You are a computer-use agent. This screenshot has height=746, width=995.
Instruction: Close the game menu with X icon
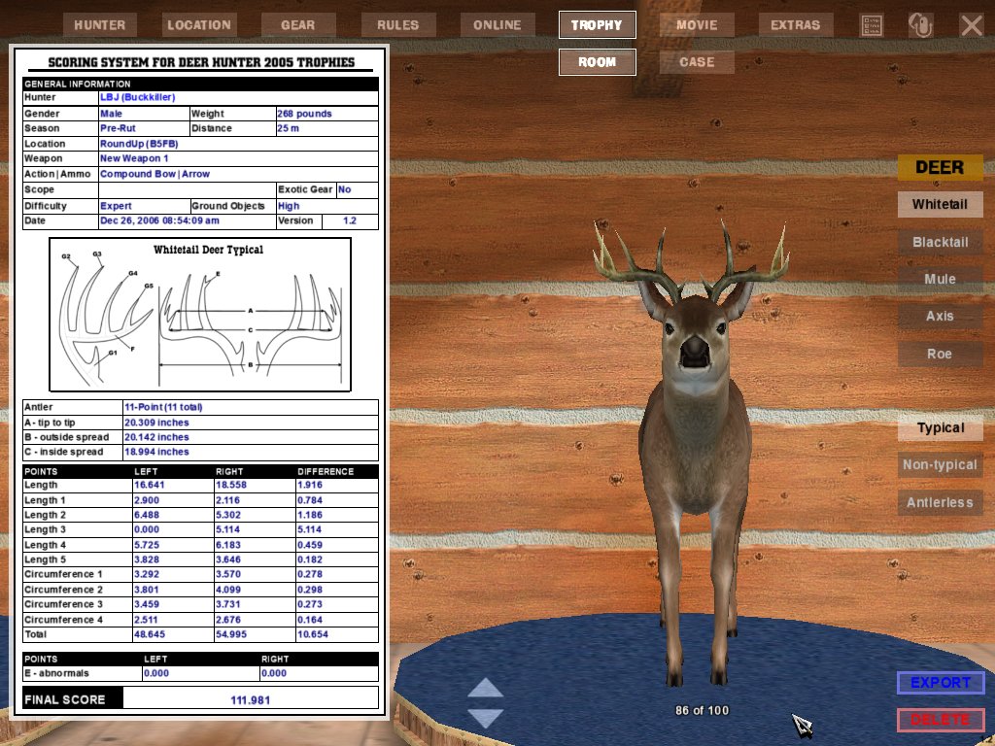tap(972, 25)
